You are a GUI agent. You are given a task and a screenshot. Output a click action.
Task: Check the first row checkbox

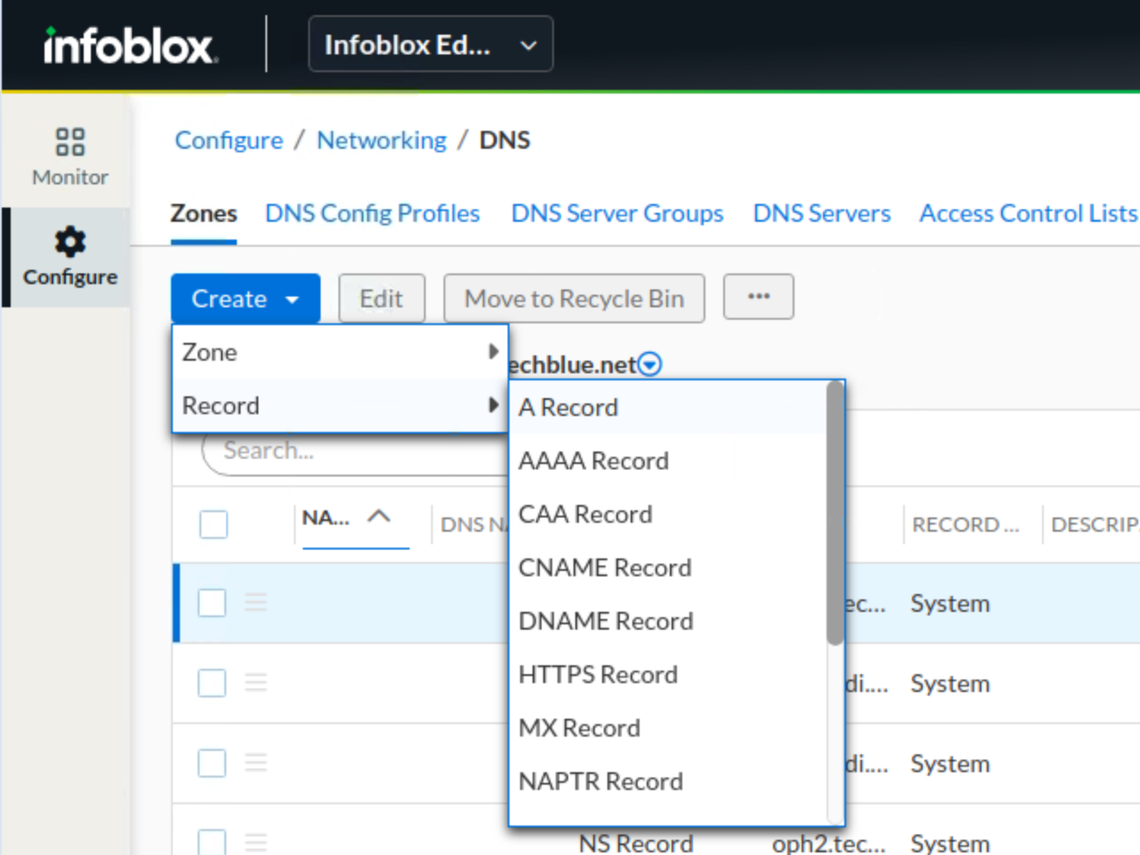(x=212, y=603)
